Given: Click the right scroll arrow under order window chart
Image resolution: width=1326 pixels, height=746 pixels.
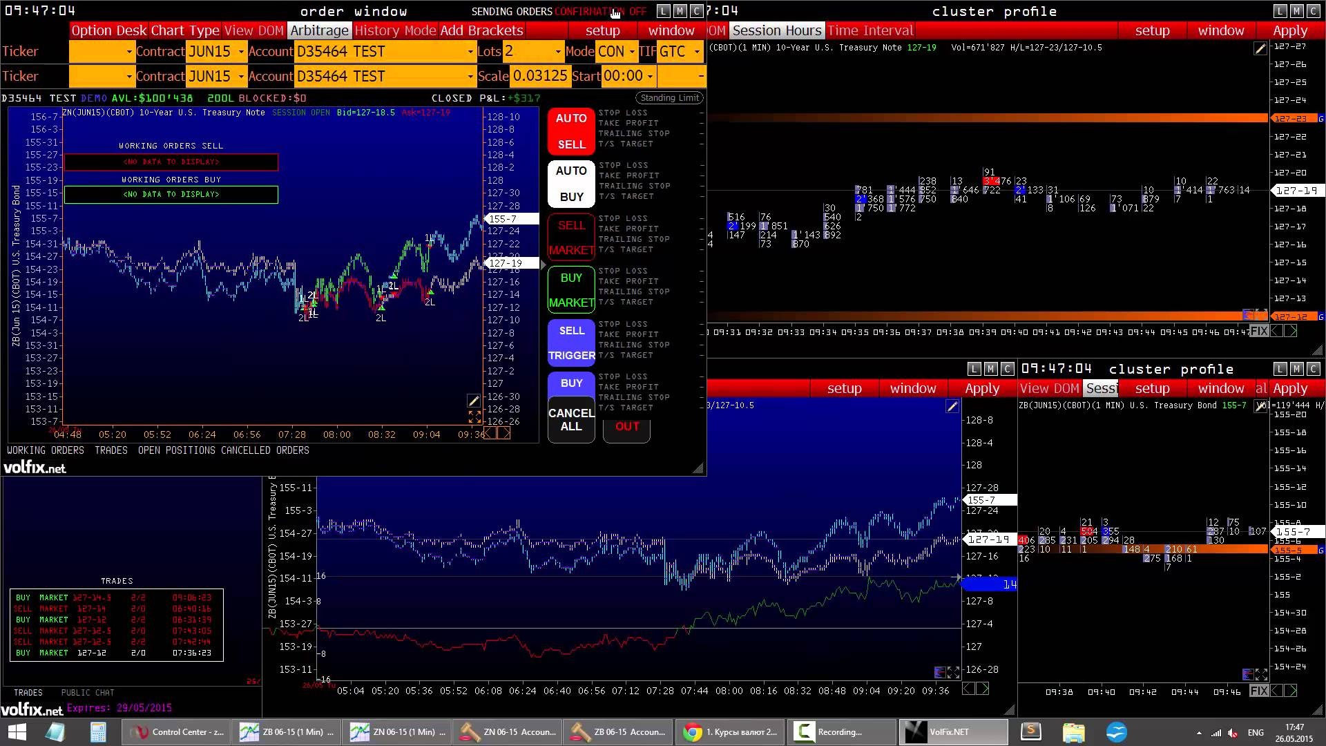Looking at the screenshot, I should pos(504,433).
